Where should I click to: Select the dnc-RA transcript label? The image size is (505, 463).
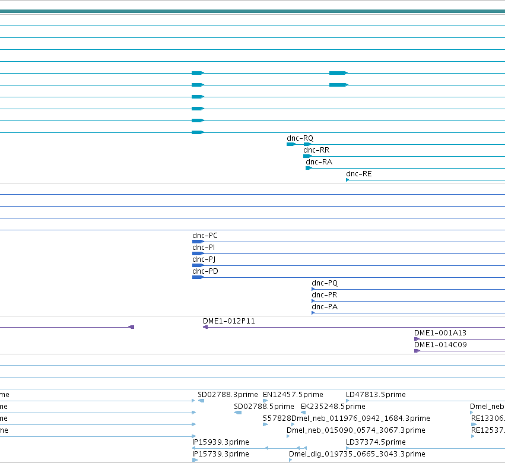point(319,162)
